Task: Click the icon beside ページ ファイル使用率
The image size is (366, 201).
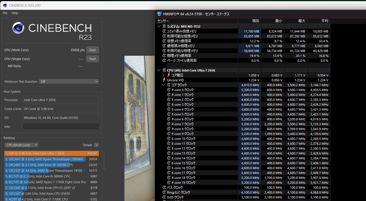Action: pyautogui.click(x=164, y=61)
